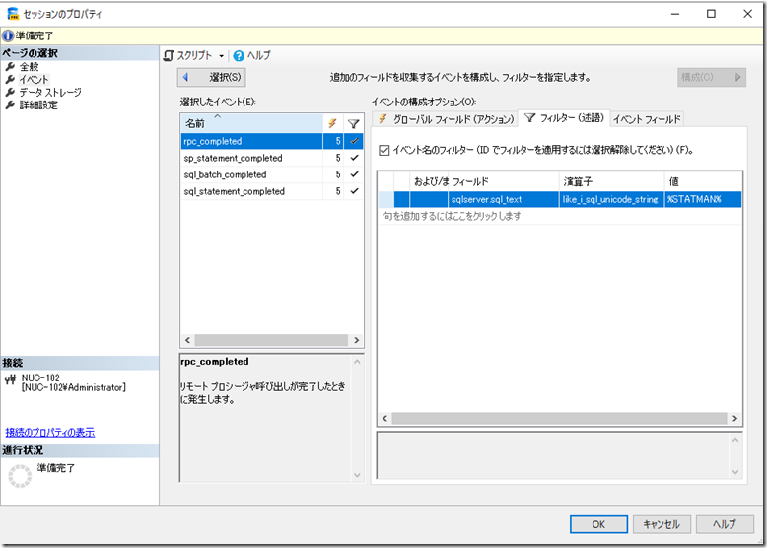767x548 pixels.
Task: Open 接続のプロパティの表示 link
Action: pyautogui.click(x=49, y=433)
